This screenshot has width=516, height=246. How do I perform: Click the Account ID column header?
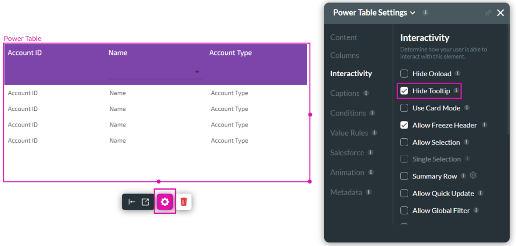tap(25, 53)
